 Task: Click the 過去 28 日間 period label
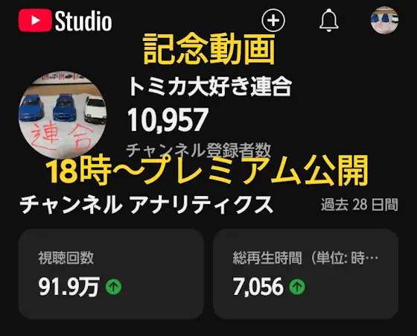click(359, 205)
